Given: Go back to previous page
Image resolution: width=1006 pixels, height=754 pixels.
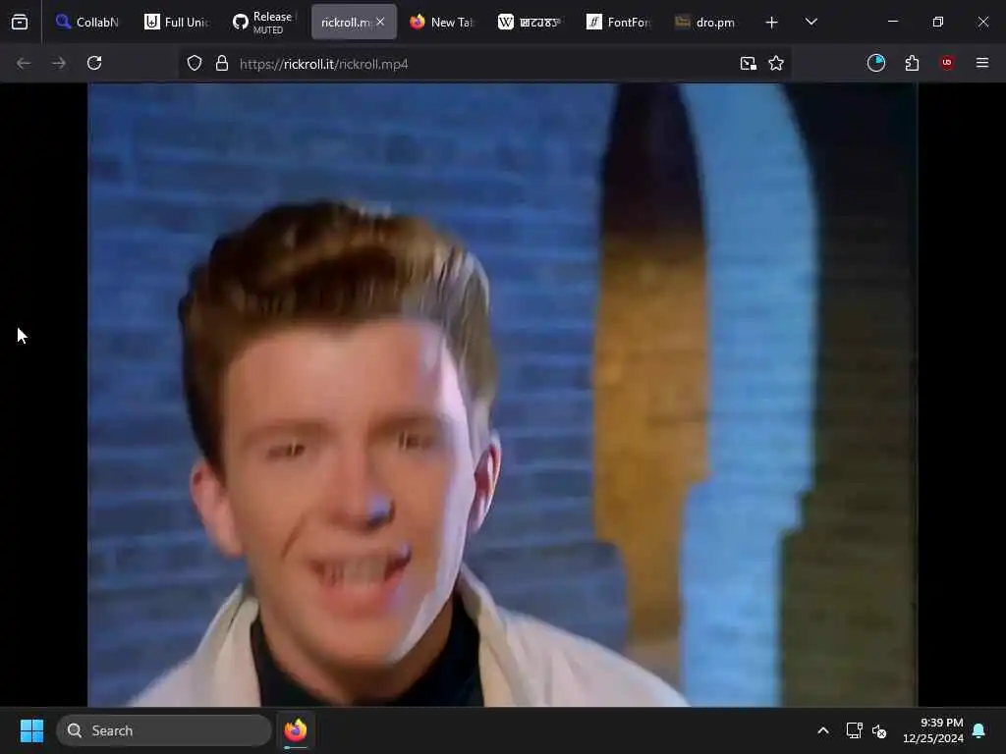Looking at the screenshot, I should (24, 63).
